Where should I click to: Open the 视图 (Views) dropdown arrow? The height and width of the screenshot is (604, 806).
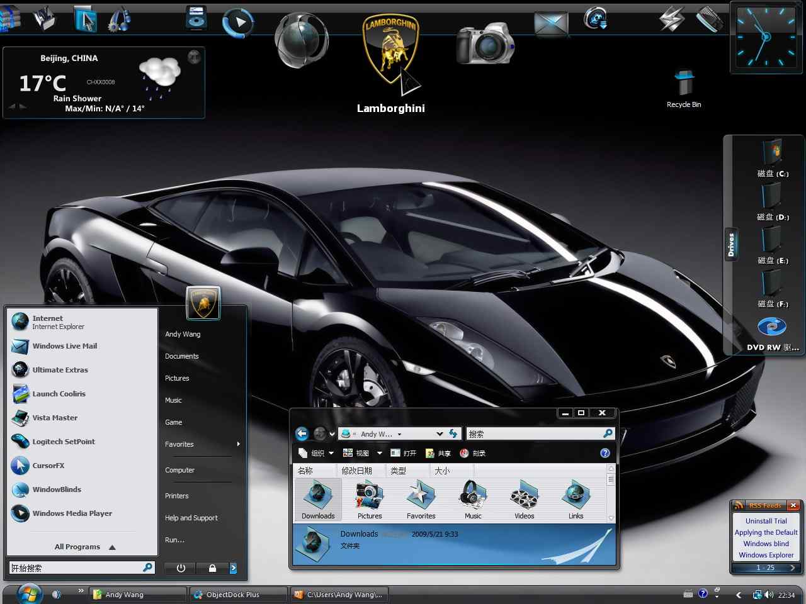click(x=379, y=453)
